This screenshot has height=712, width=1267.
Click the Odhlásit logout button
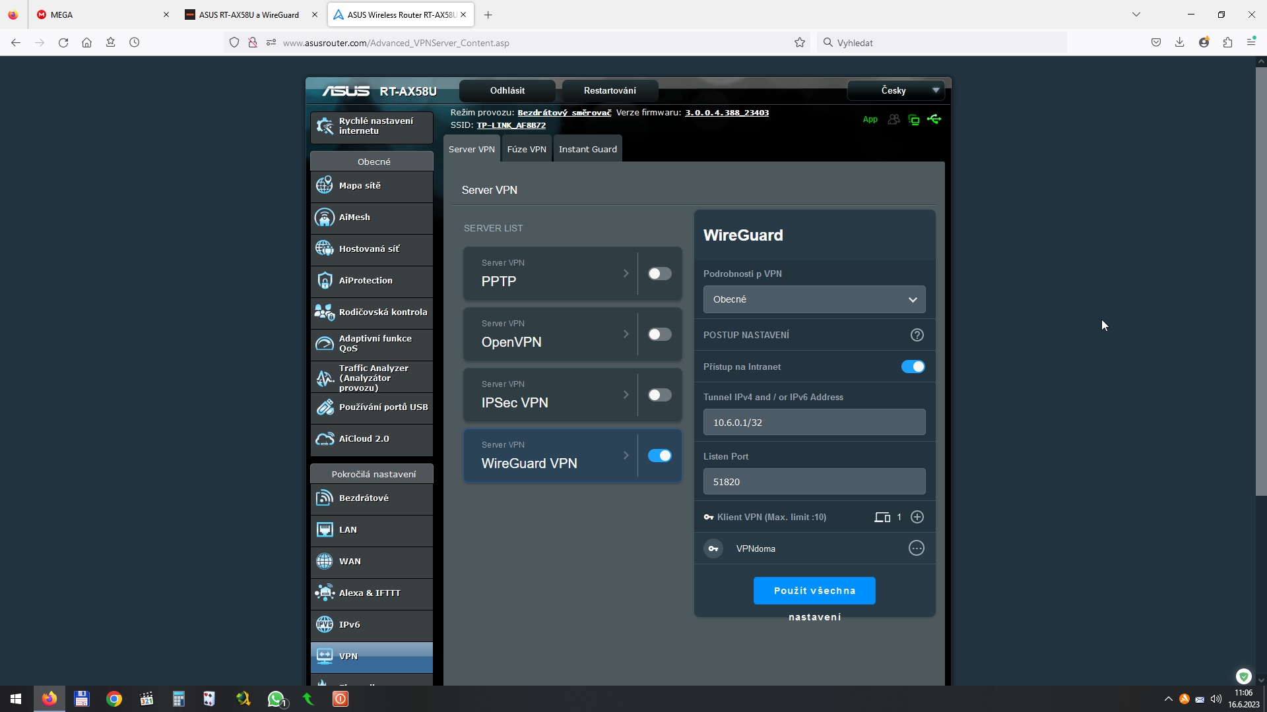507,90
